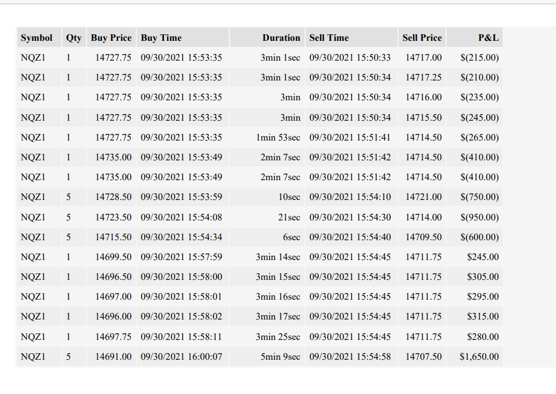Select the Sell Time column header
Image resolution: width=556 pixels, height=394 pixels.
[x=351, y=38]
